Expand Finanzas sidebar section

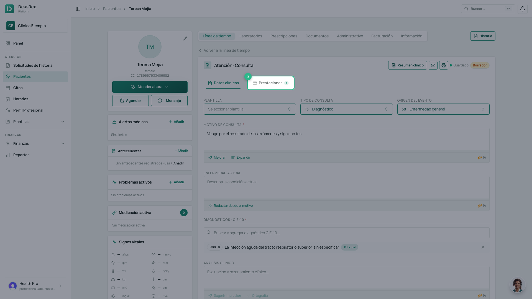click(x=35, y=143)
